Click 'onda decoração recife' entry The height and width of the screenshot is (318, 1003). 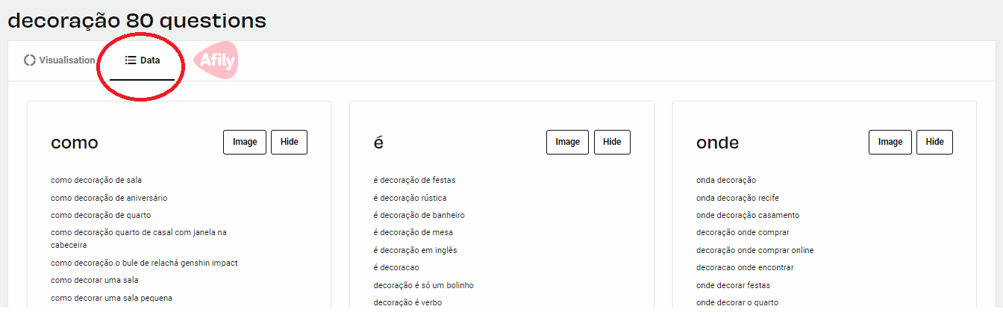737,198
